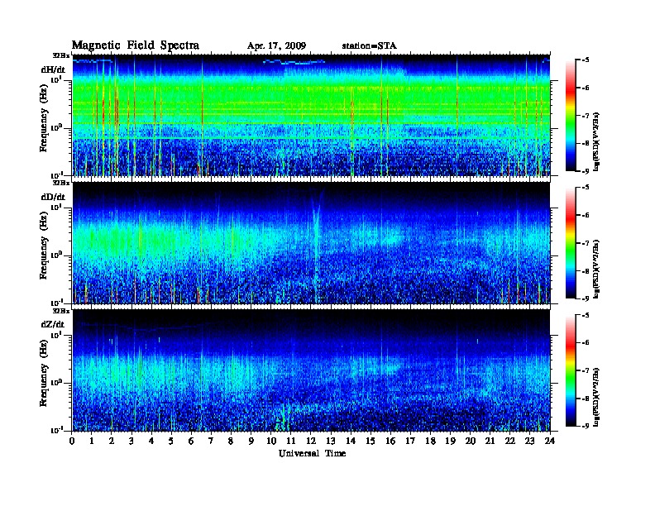Click hour tick label "24" on time axis
Image resolution: width=655 pixels, height=506 pixels.
click(550, 441)
